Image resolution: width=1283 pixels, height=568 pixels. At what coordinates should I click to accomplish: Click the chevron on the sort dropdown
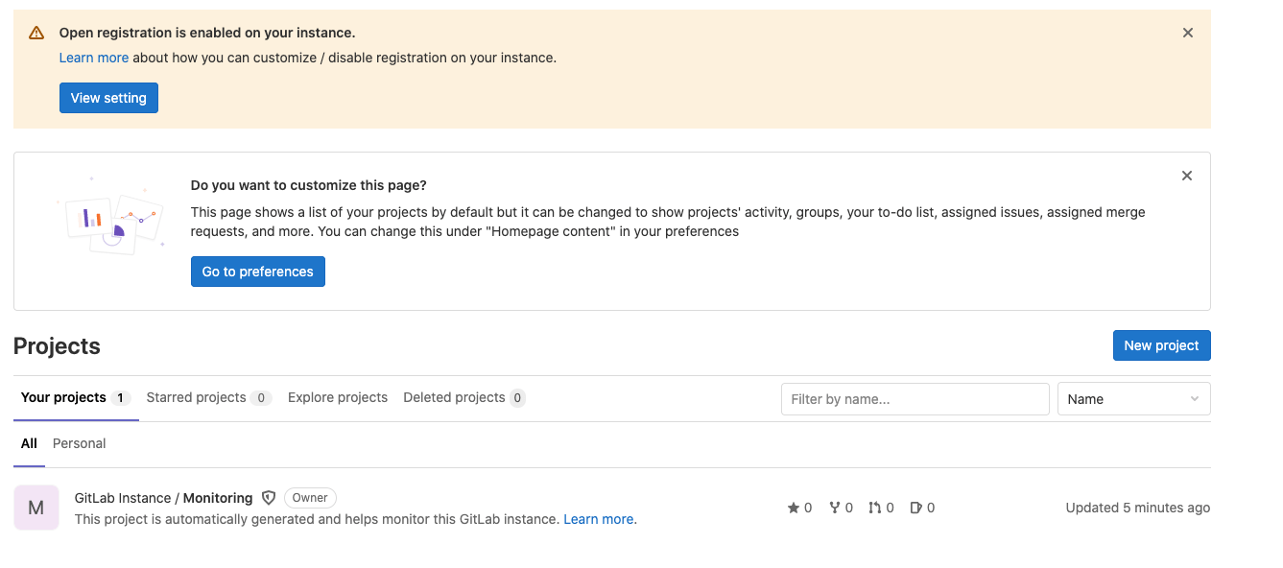point(1195,399)
